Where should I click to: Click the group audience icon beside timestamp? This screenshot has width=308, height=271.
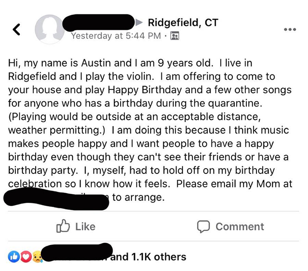pyautogui.click(x=173, y=36)
